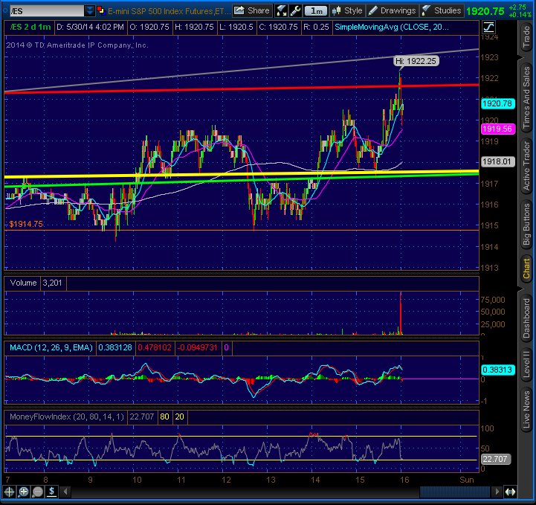Click the zoom out magnifier
This screenshot has width=536, height=505.
[x=38, y=492]
